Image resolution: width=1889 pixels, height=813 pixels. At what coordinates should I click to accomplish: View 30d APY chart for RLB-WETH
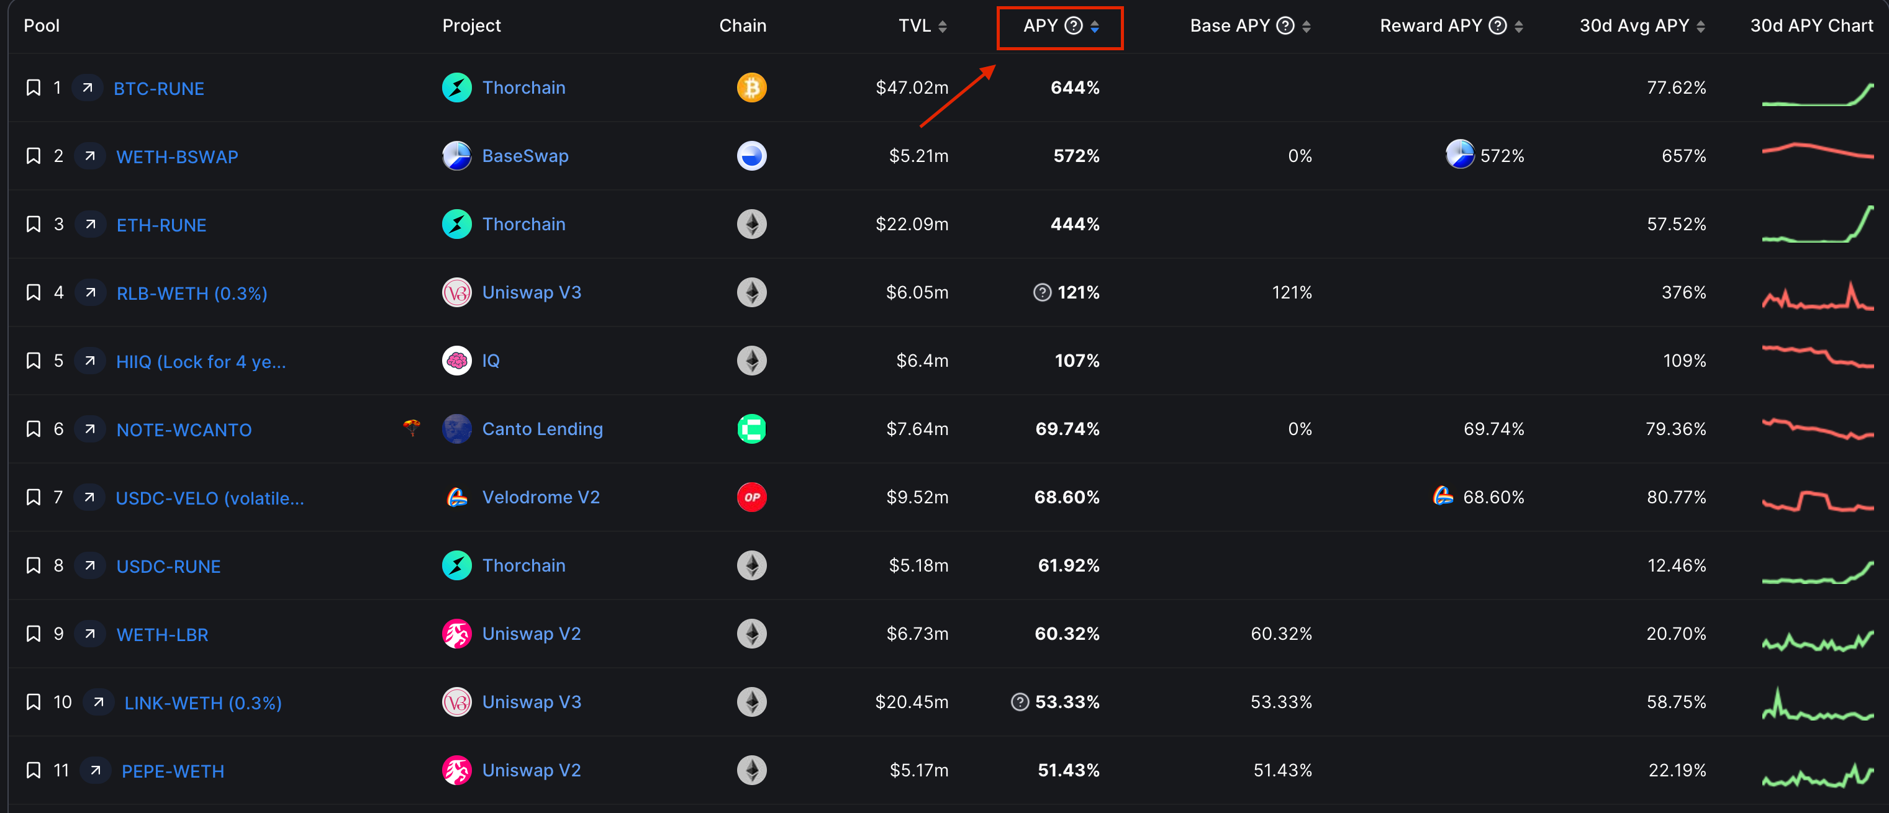[x=1817, y=296]
